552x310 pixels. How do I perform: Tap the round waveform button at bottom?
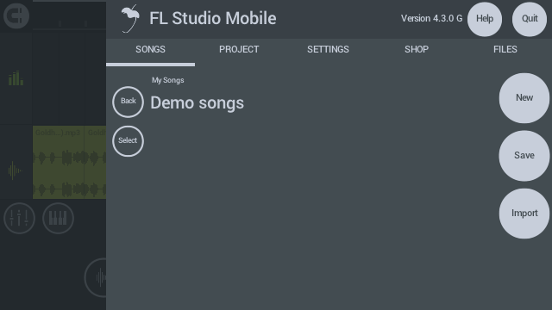point(96,277)
